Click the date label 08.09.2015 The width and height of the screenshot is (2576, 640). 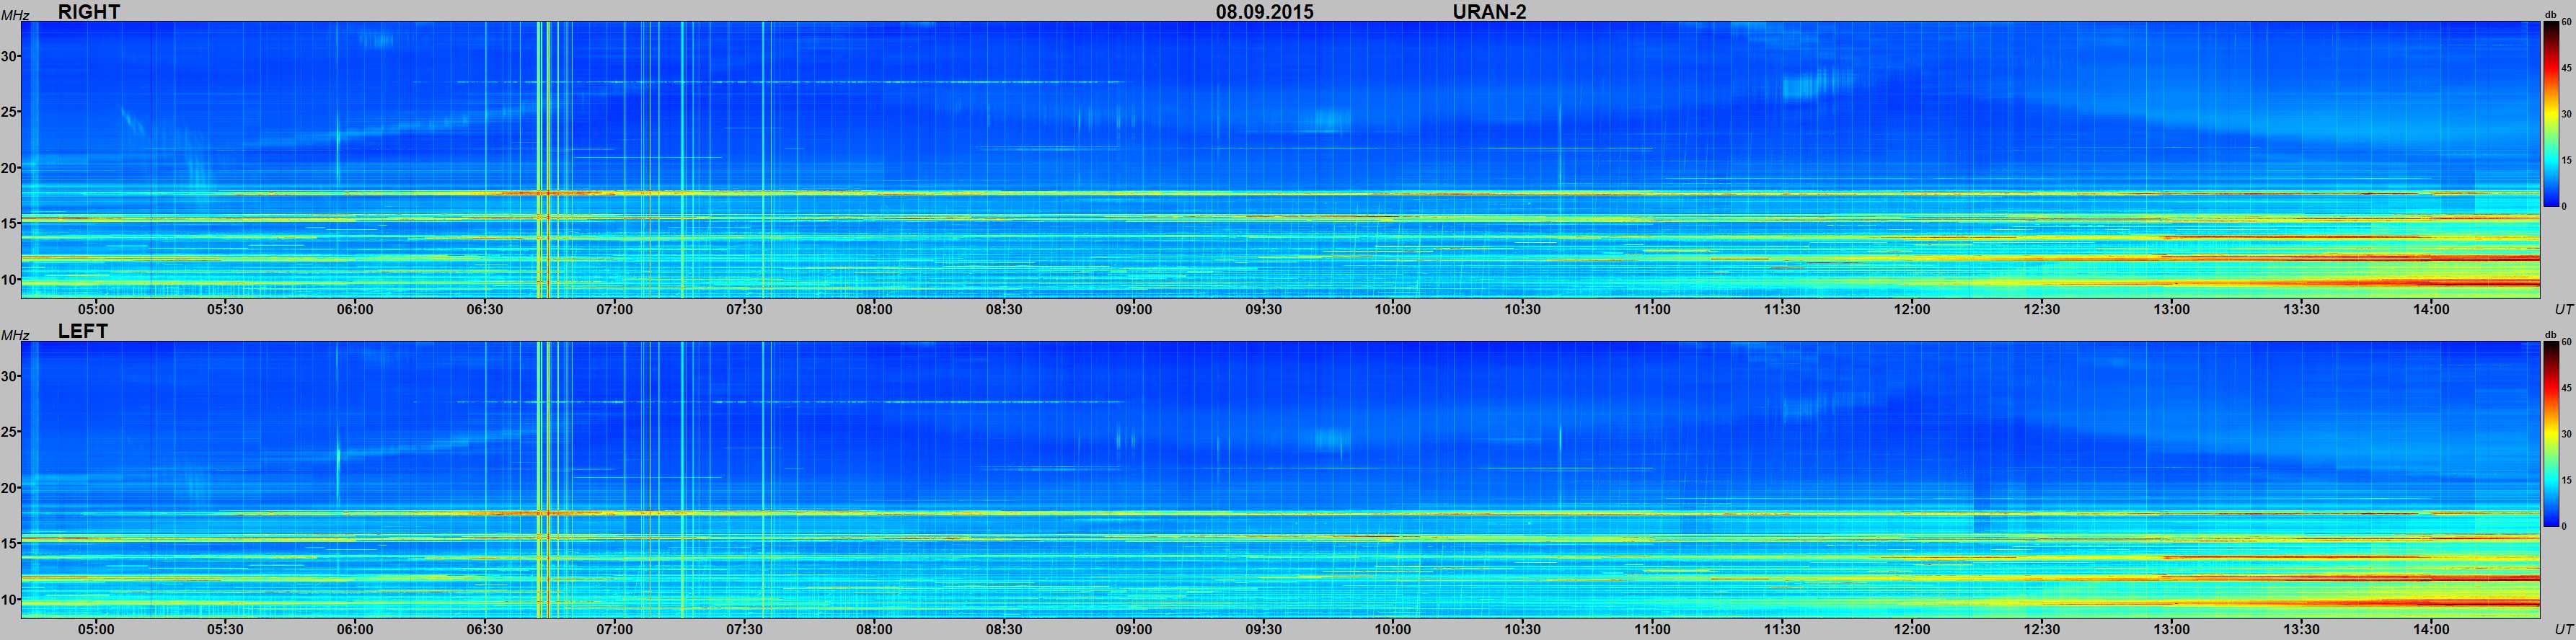point(1265,11)
